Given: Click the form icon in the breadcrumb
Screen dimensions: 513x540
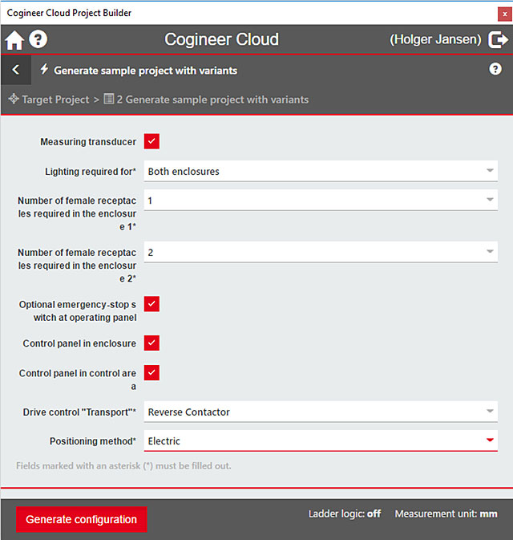Looking at the screenshot, I should tap(108, 99).
